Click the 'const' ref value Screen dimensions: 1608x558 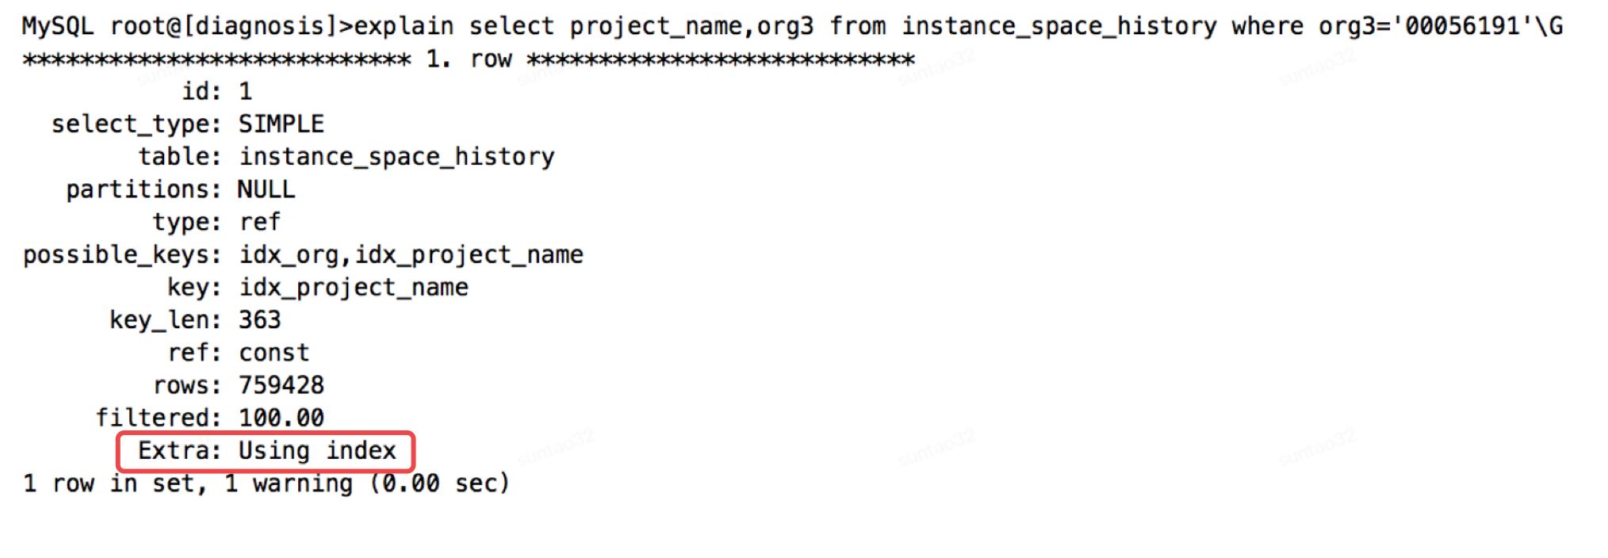(x=274, y=353)
